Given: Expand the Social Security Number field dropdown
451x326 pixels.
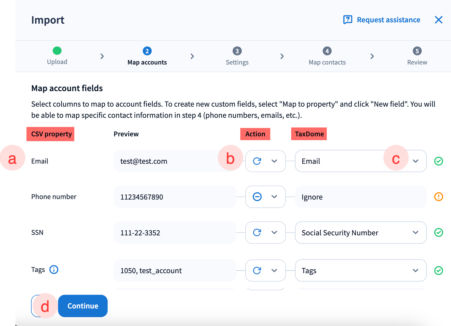Looking at the screenshot, I should (x=415, y=233).
